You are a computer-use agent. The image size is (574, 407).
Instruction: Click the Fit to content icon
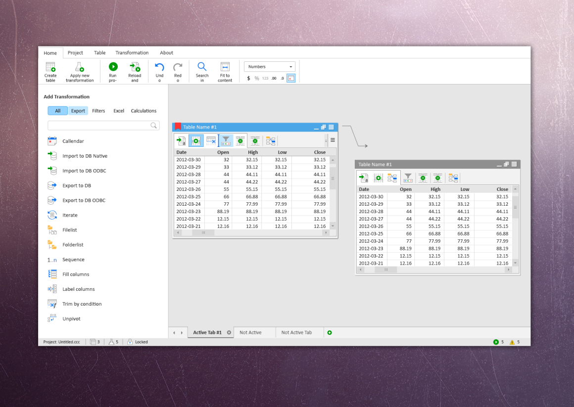[225, 71]
